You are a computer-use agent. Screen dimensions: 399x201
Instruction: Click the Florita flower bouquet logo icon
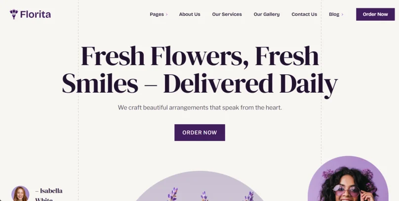(14, 14)
